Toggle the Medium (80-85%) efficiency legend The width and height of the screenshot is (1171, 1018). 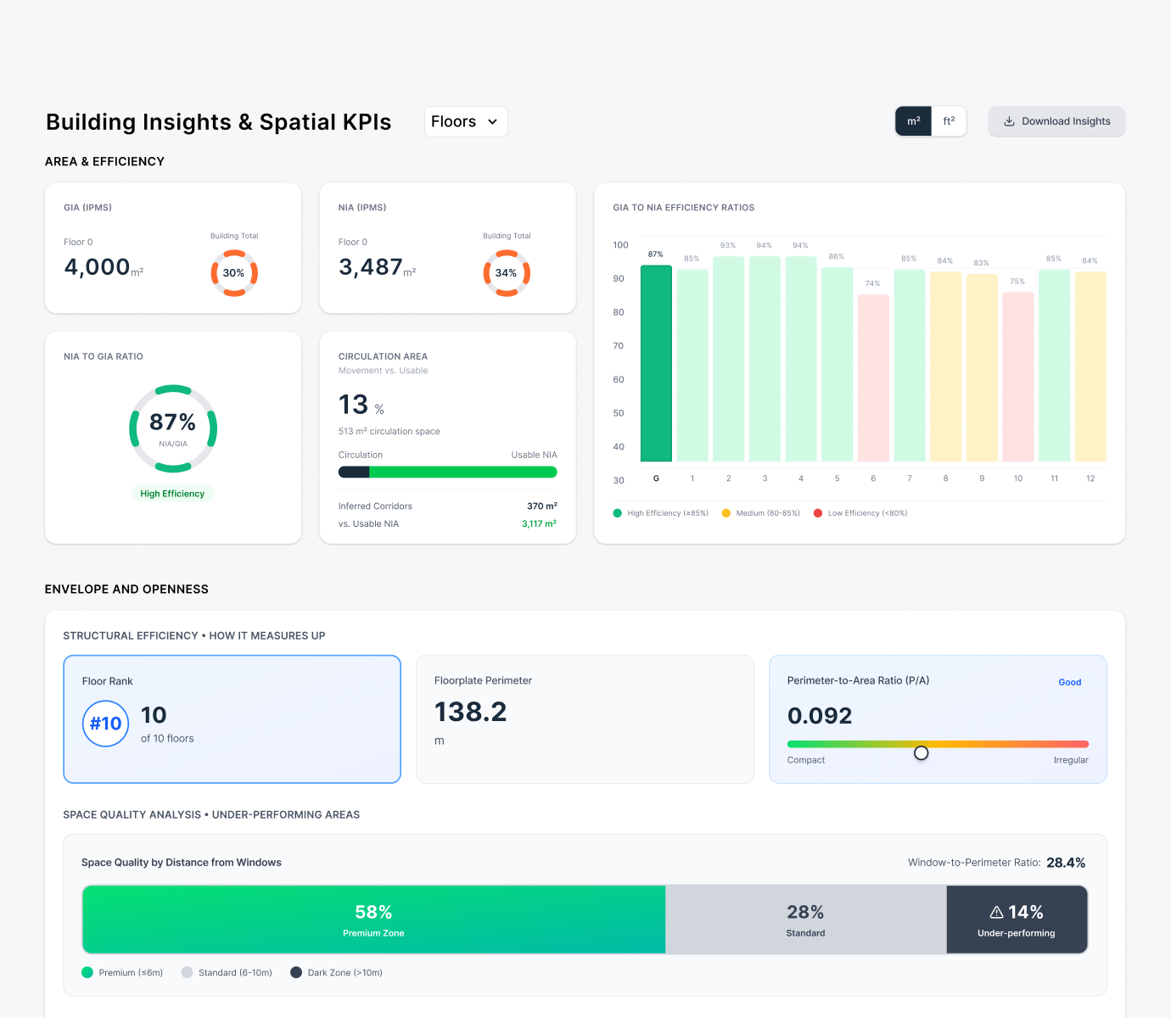tap(725, 513)
